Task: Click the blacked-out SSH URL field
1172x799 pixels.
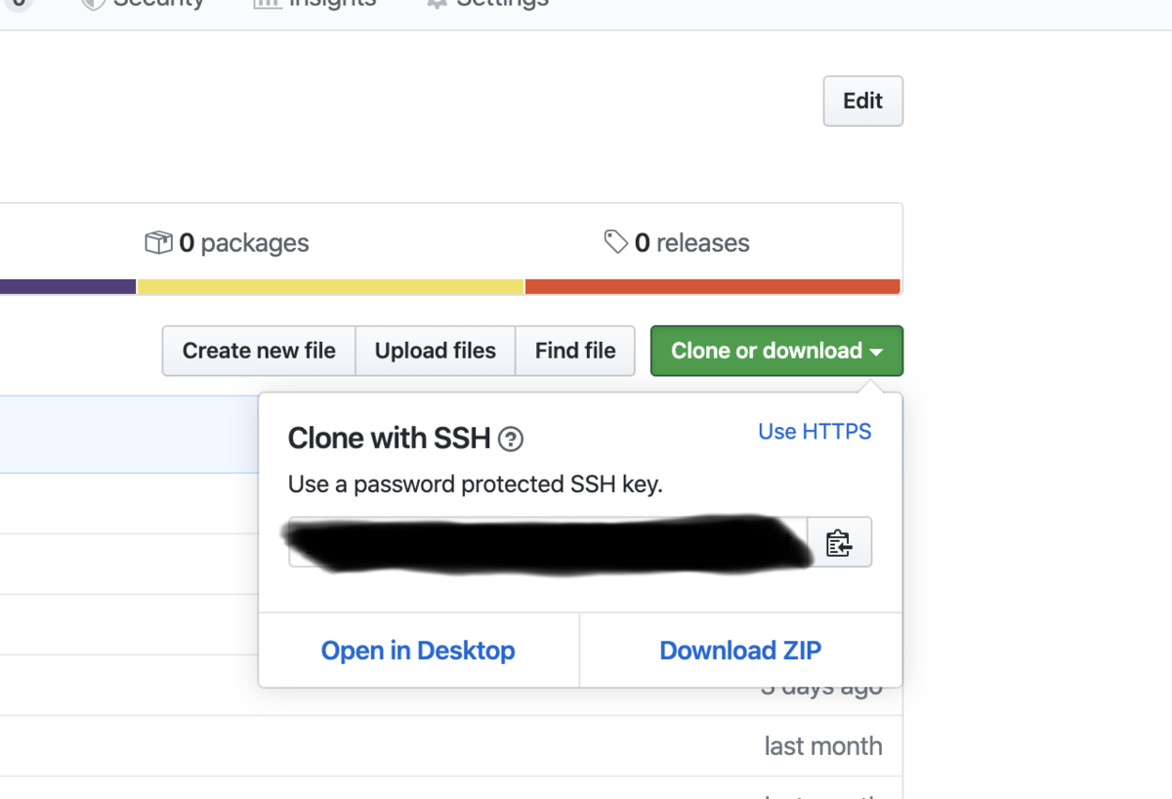Action: click(x=547, y=543)
